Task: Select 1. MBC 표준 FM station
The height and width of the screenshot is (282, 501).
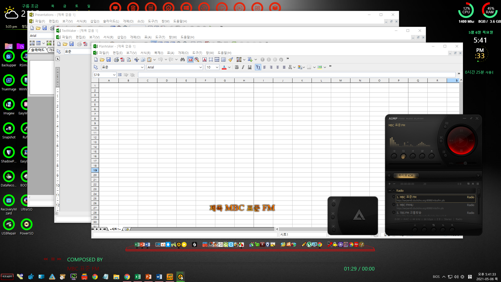Action: (435, 199)
